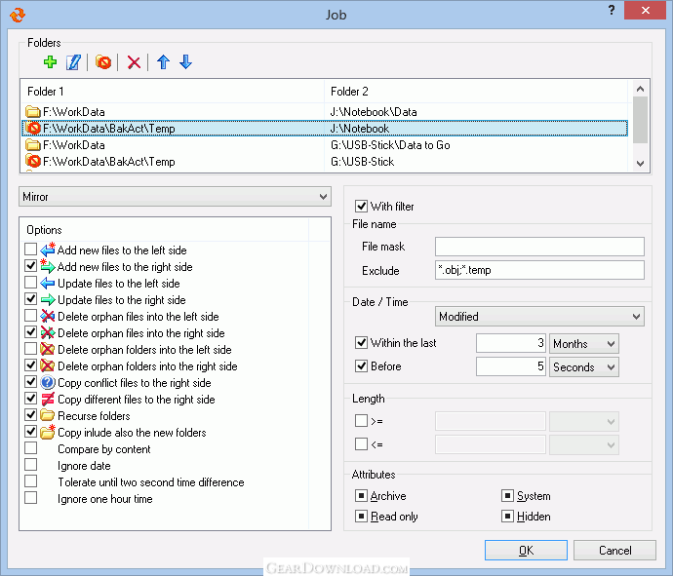Click the copy conflict files question icon
The height and width of the screenshot is (576, 673).
(48, 382)
